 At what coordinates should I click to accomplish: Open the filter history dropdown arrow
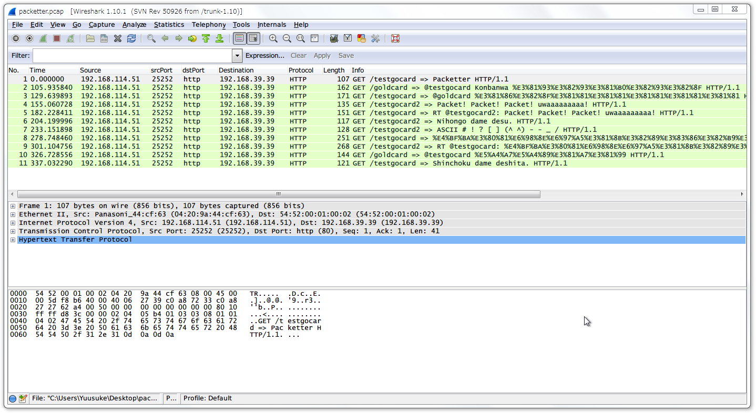pyautogui.click(x=237, y=56)
